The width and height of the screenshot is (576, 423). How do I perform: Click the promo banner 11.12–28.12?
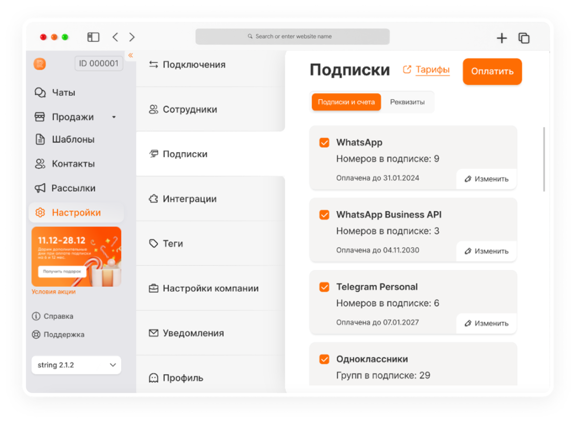click(x=76, y=256)
